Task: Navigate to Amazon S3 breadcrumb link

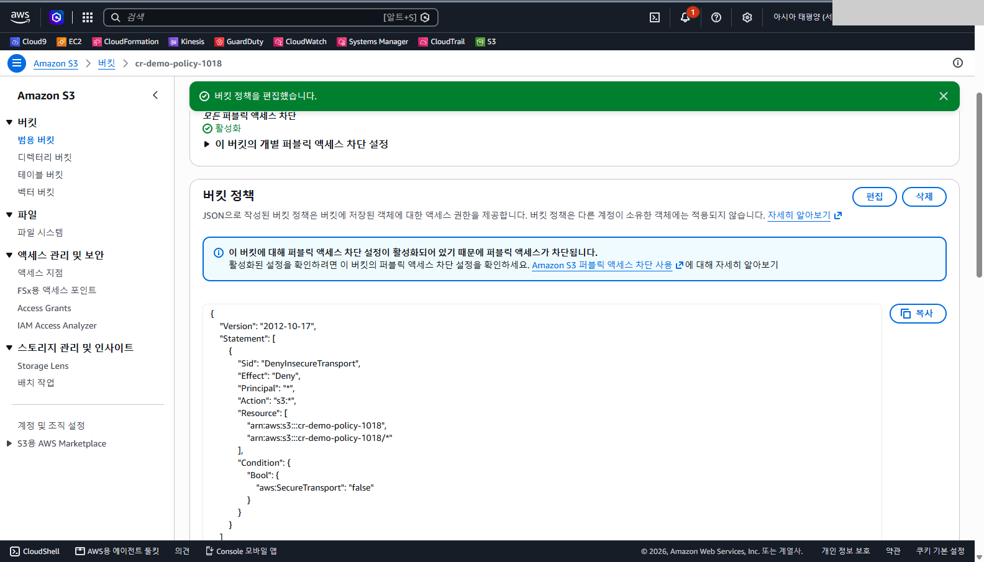Action: (56, 63)
